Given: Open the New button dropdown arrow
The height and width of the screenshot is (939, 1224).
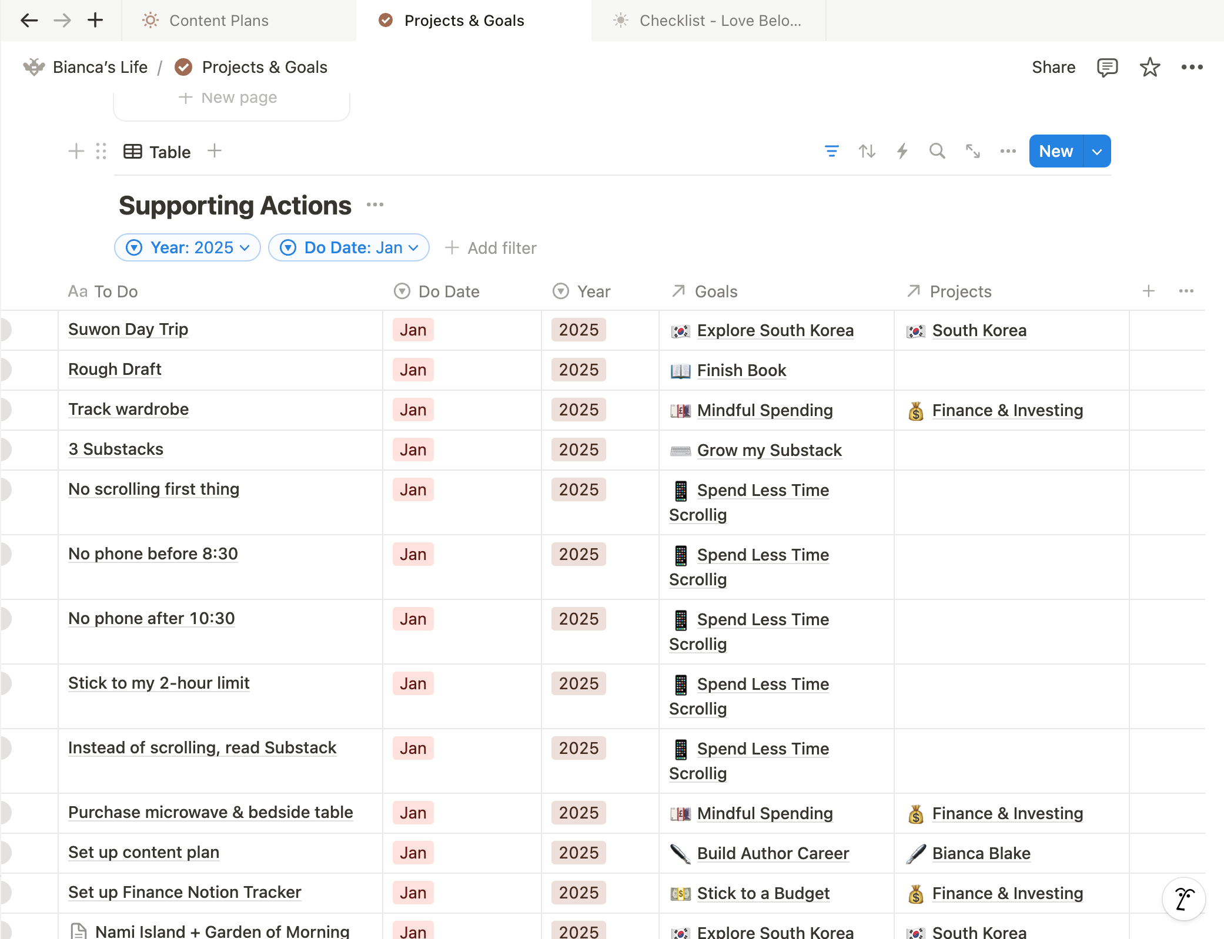Looking at the screenshot, I should point(1096,152).
